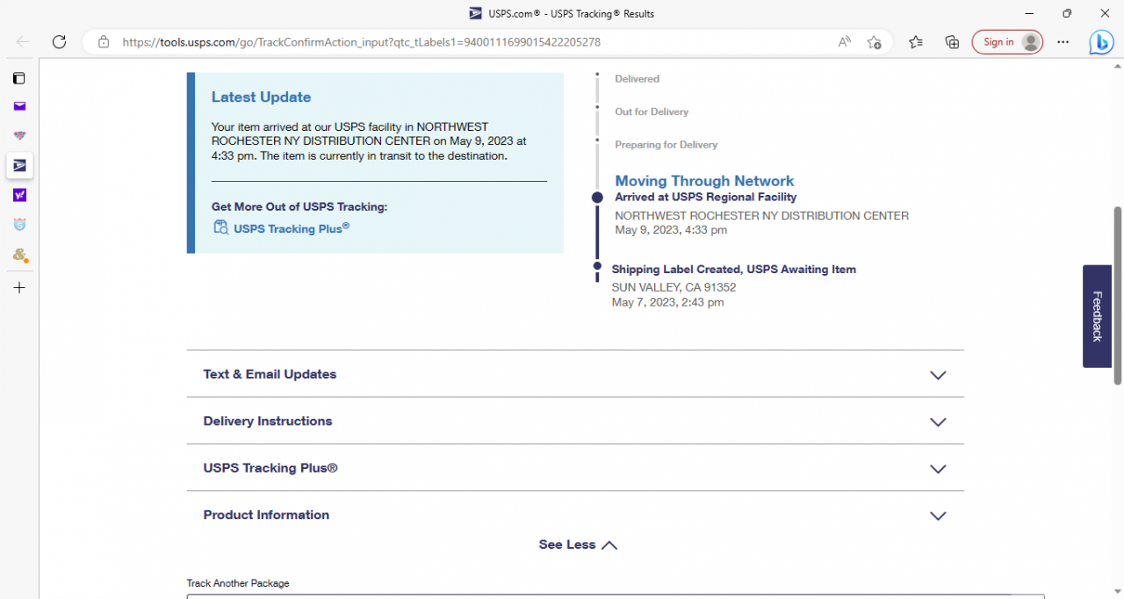Open the USPS Tracking Plus link
The width and height of the screenshot is (1124, 599).
pyautogui.click(x=292, y=228)
